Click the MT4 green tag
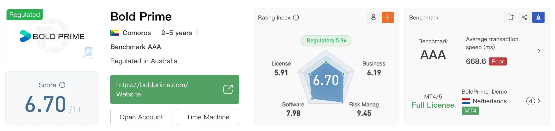This screenshot has height=131, width=555. coord(470,111)
